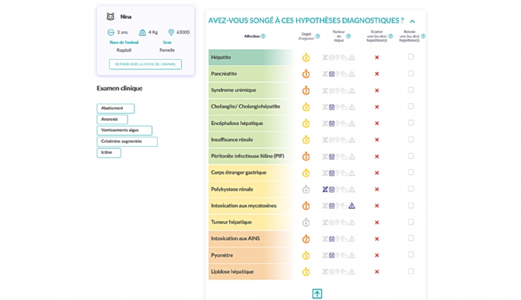Image resolution: width=521 pixels, height=300 pixels.
Task: Open the Corps étranger gastrique entry
Action: [239, 173]
